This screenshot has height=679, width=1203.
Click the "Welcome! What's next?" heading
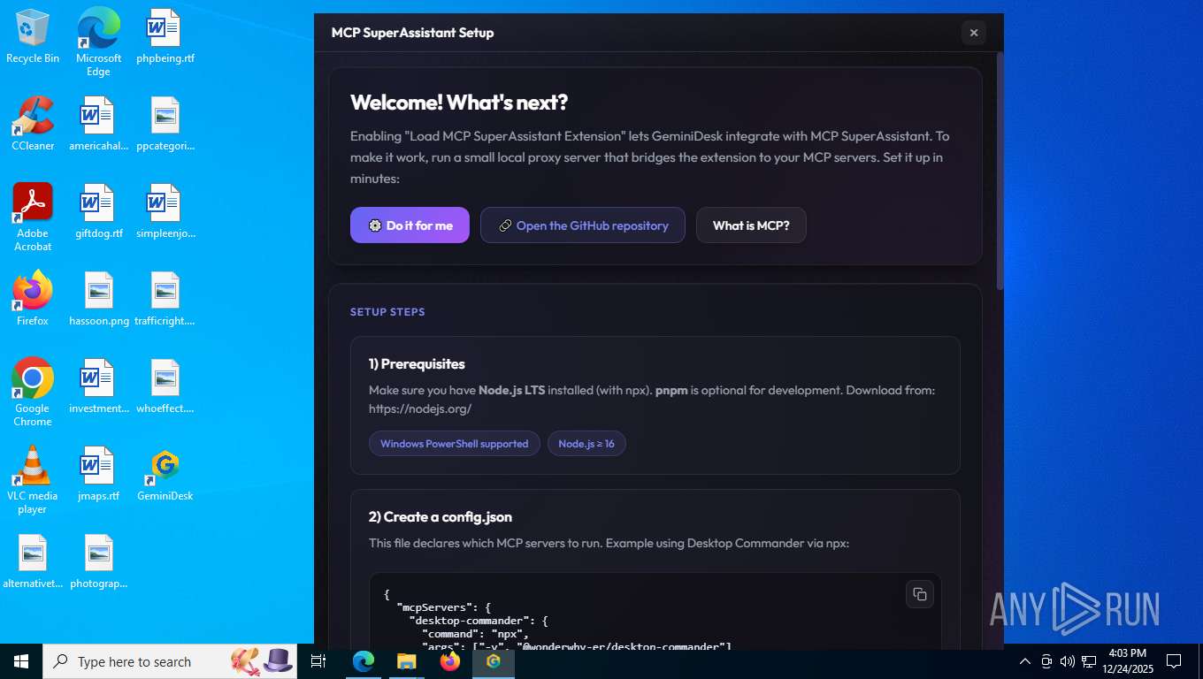(459, 103)
